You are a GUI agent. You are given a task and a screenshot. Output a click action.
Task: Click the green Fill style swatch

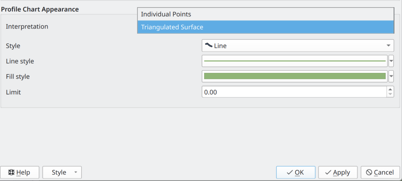click(x=295, y=76)
